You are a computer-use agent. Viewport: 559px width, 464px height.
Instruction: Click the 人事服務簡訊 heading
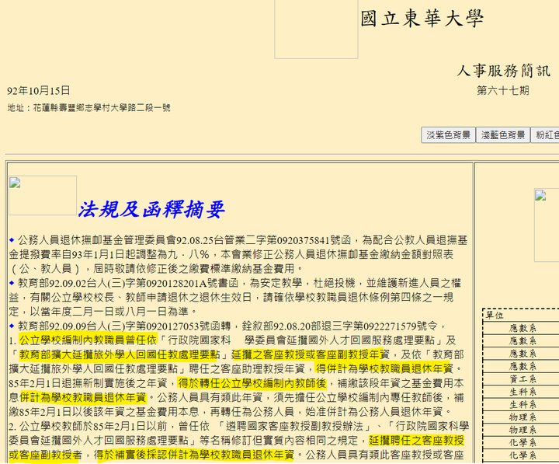pyautogui.click(x=503, y=71)
